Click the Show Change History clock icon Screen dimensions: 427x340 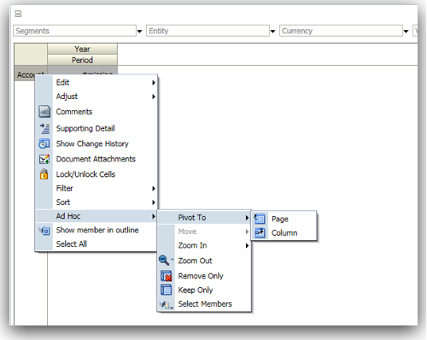[44, 144]
